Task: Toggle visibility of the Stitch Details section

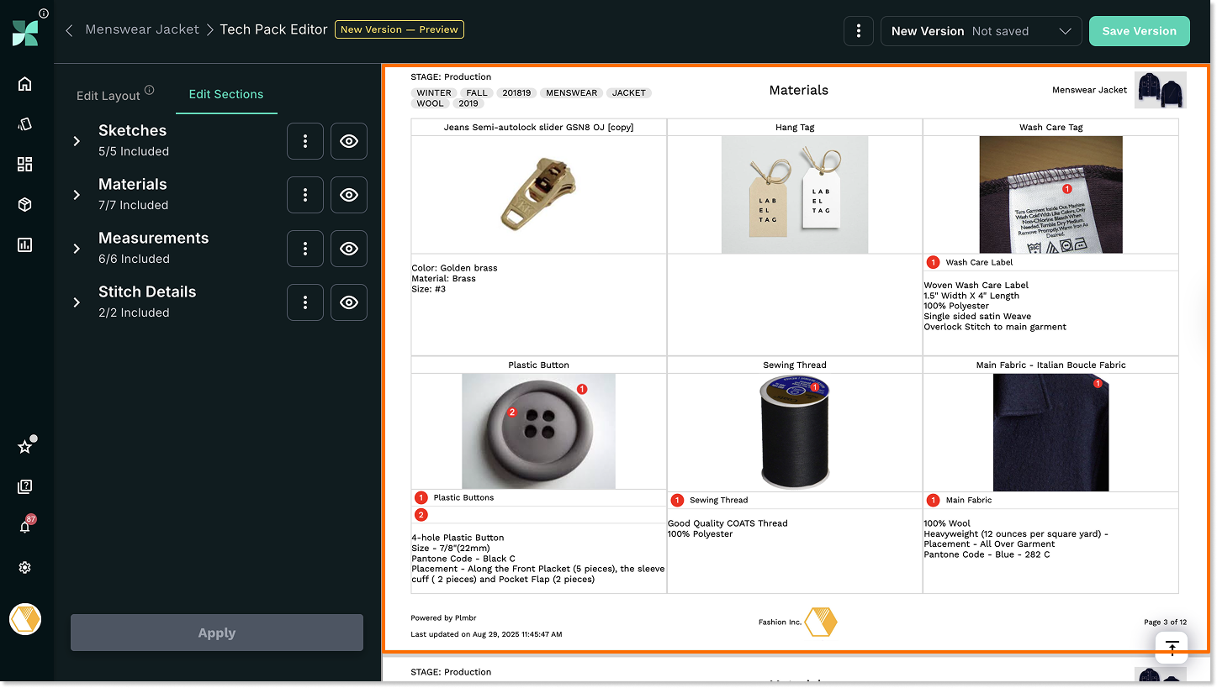Action: pos(349,302)
